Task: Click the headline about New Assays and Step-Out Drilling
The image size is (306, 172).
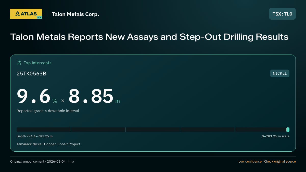Action: (149, 37)
